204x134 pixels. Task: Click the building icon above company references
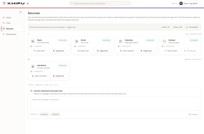coord(29,59)
